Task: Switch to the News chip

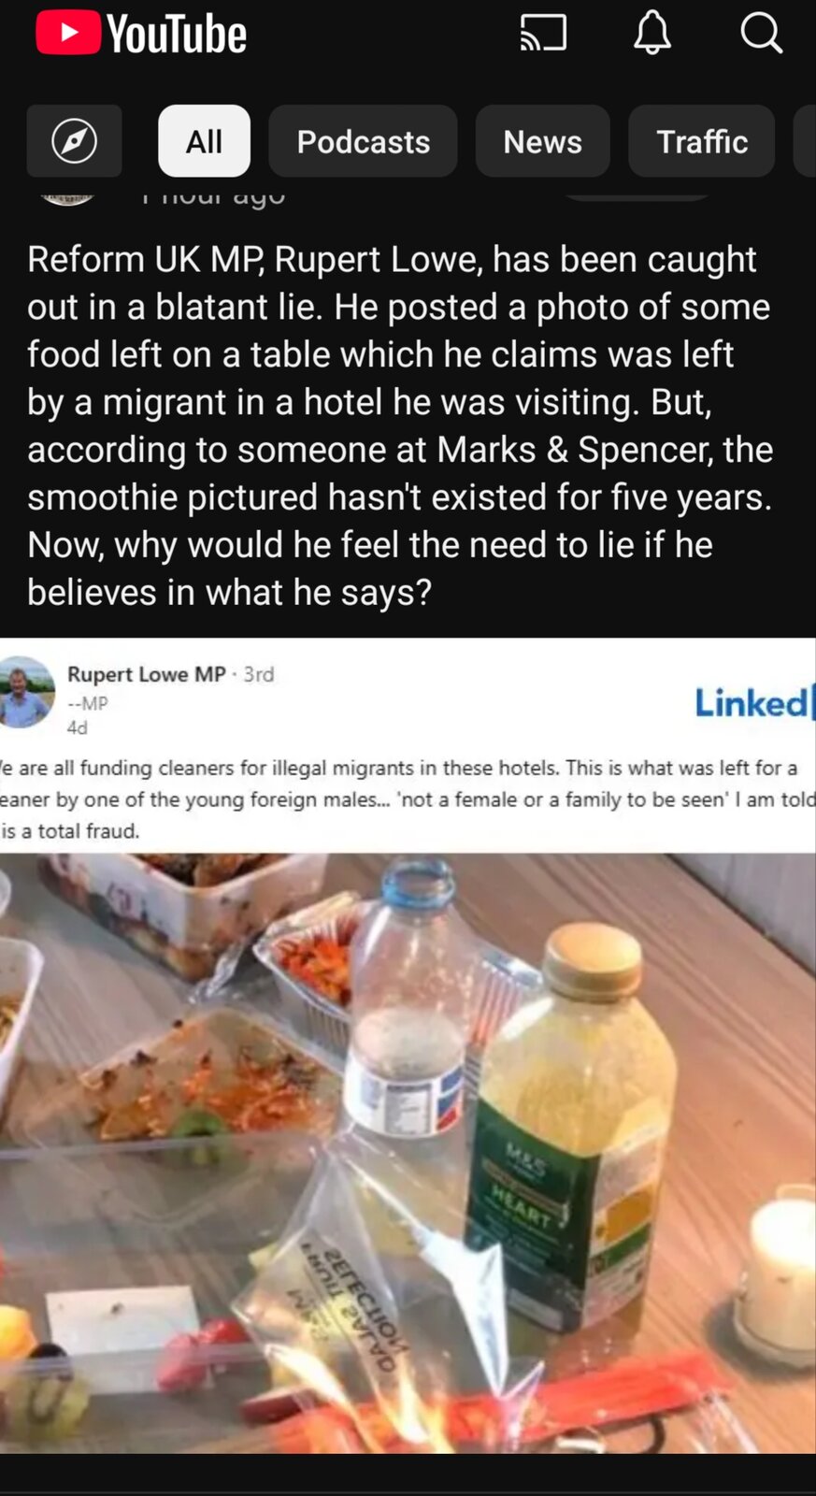Action: click(542, 141)
